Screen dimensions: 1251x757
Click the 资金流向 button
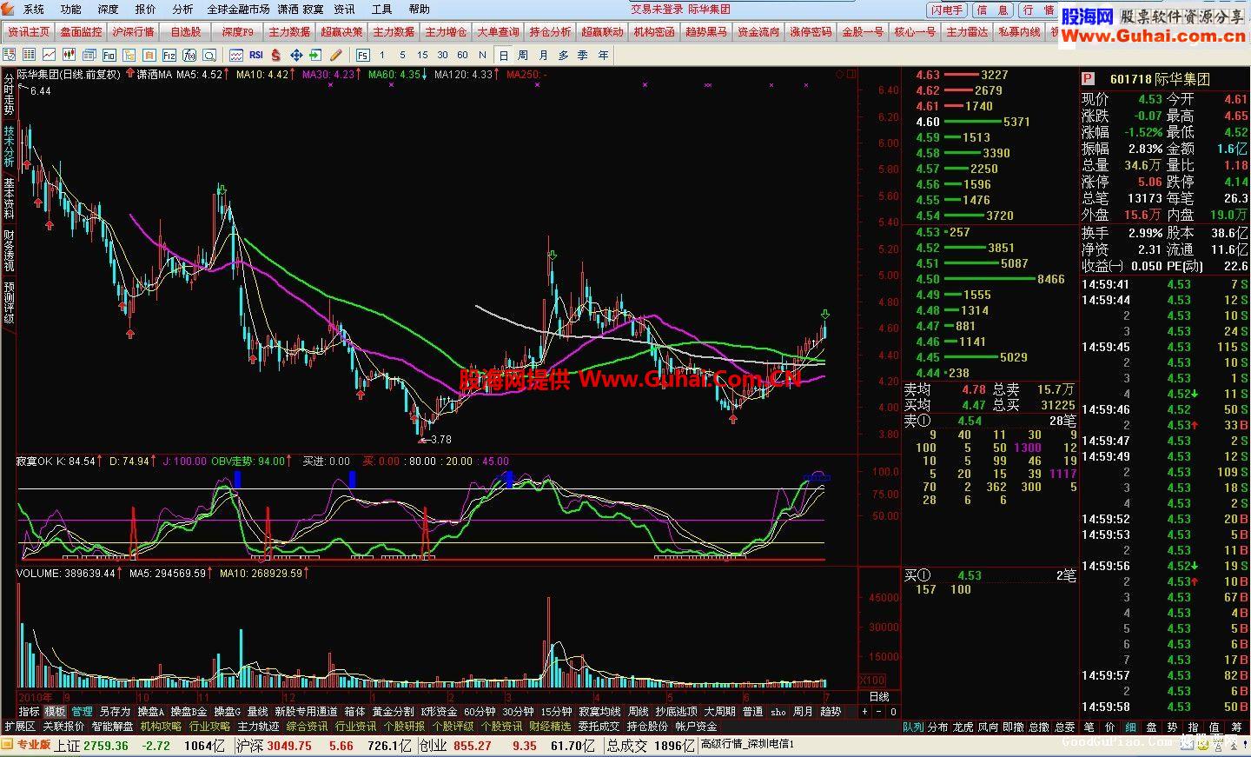pyautogui.click(x=758, y=31)
